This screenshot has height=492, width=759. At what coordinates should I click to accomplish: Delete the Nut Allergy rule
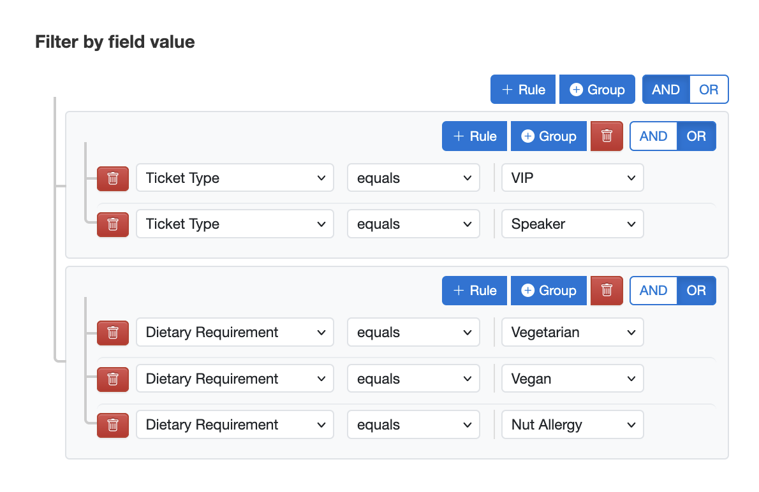113,424
